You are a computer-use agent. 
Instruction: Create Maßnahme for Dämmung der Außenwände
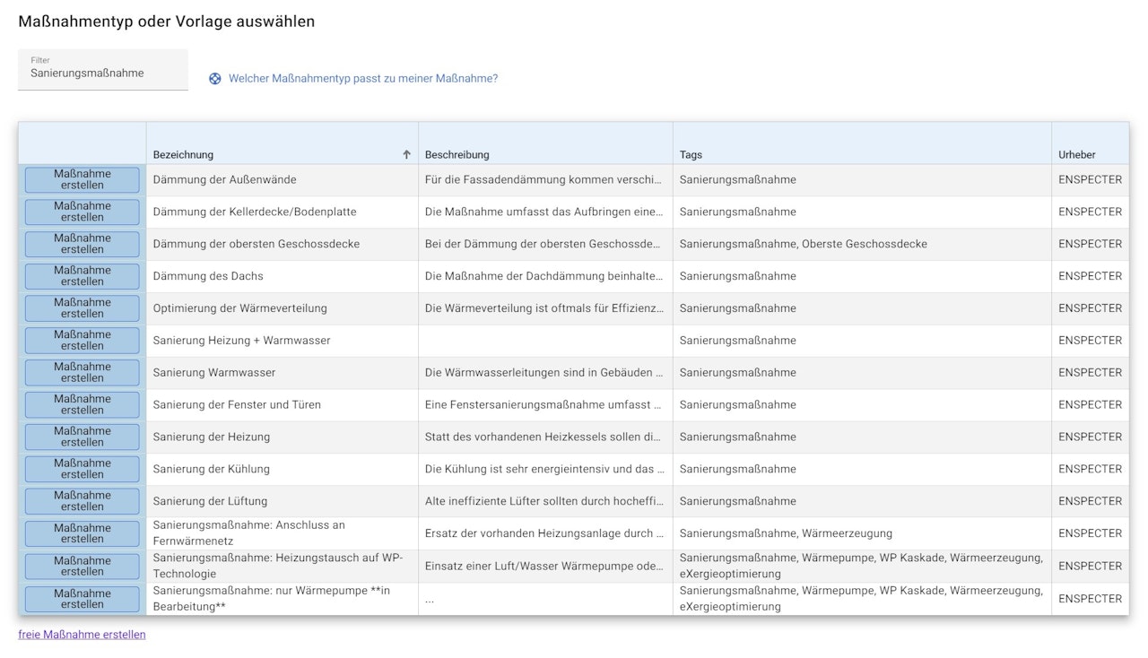pos(83,180)
